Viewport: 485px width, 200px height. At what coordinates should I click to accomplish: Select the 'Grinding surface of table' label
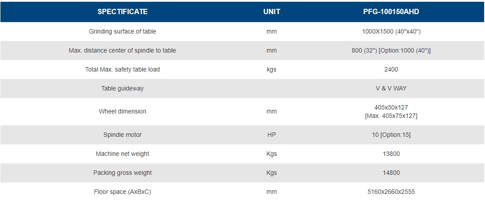(123, 32)
